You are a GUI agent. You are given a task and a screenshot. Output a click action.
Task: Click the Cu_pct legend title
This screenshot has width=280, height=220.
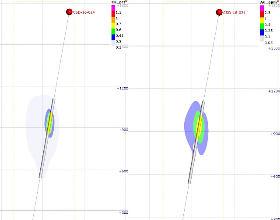click(118, 2)
